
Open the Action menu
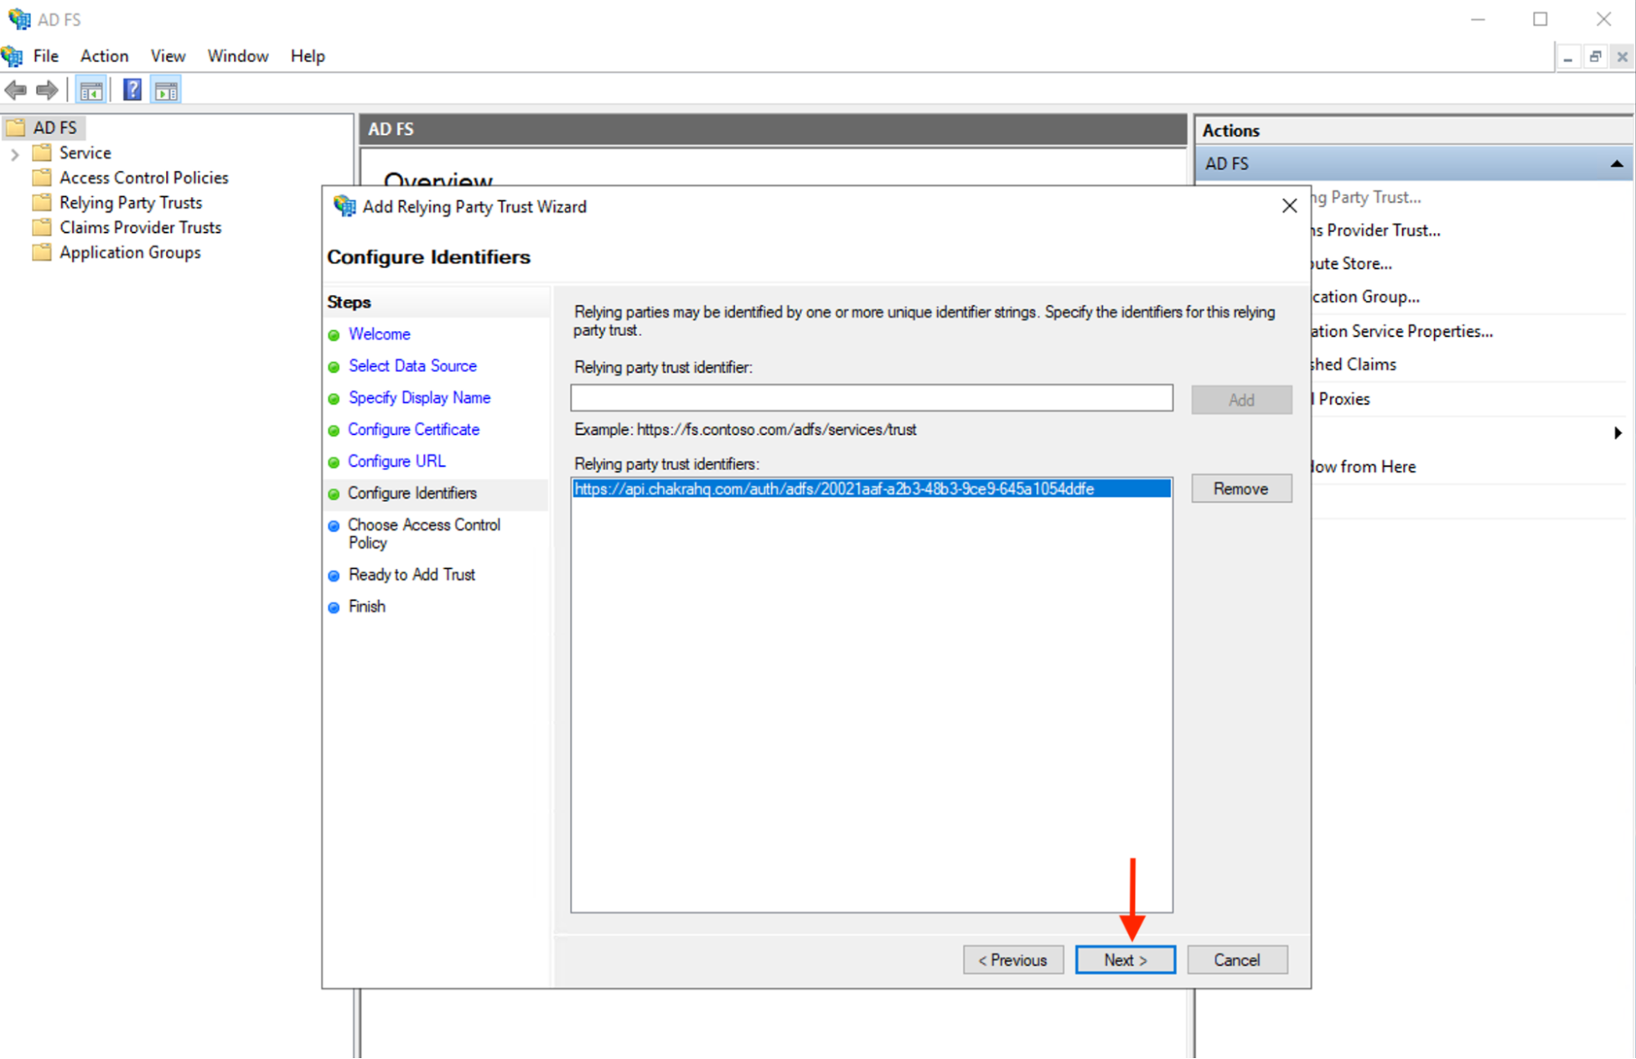104,56
